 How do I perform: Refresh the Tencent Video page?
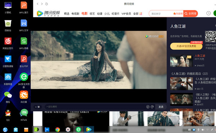46,4
